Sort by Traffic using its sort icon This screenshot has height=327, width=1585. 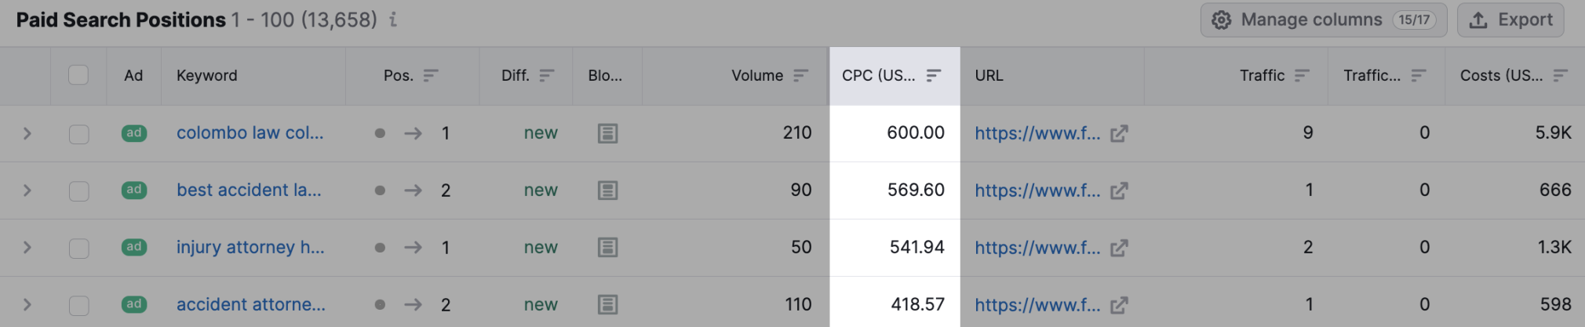(1302, 75)
